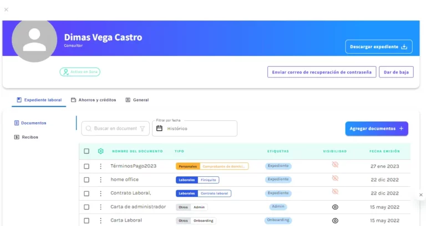The height and width of the screenshot is (226, 426).
Task: Click the Laborales Contrato laboral type tag
Action: click(204, 193)
